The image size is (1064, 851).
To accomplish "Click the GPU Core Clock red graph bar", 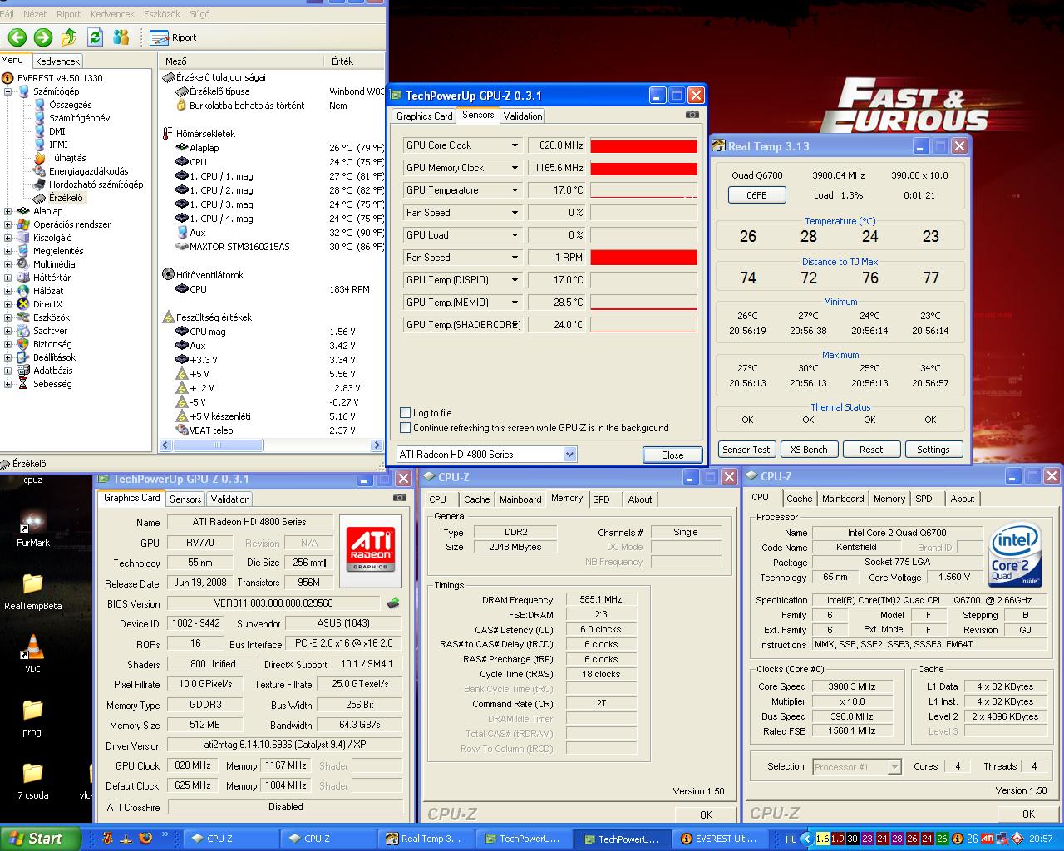I will pos(644,146).
